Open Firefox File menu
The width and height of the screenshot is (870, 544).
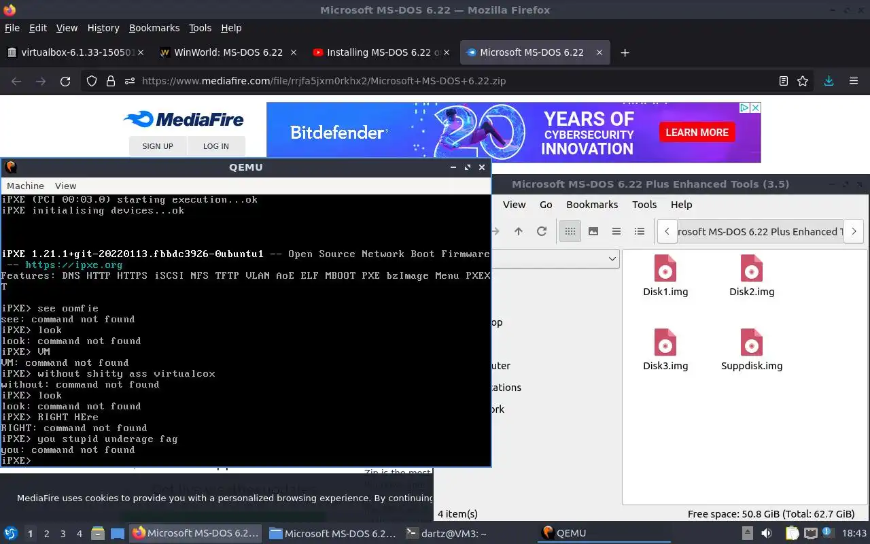[x=12, y=28]
